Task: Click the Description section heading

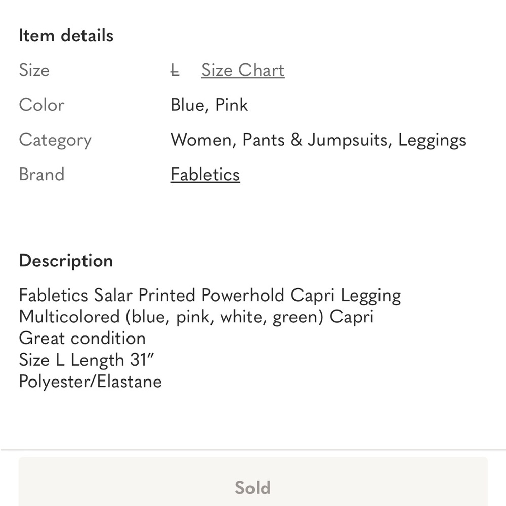Action: pyautogui.click(x=66, y=260)
